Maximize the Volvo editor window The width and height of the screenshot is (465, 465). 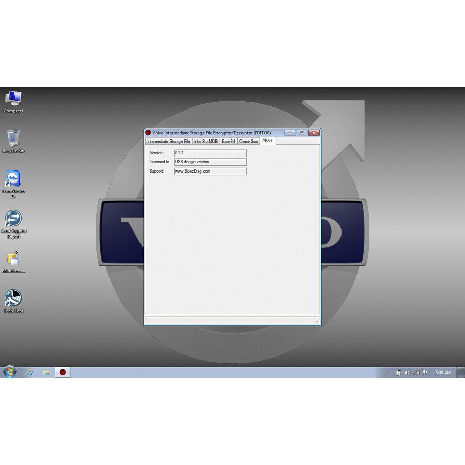pyautogui.click(x=302, y=133)
